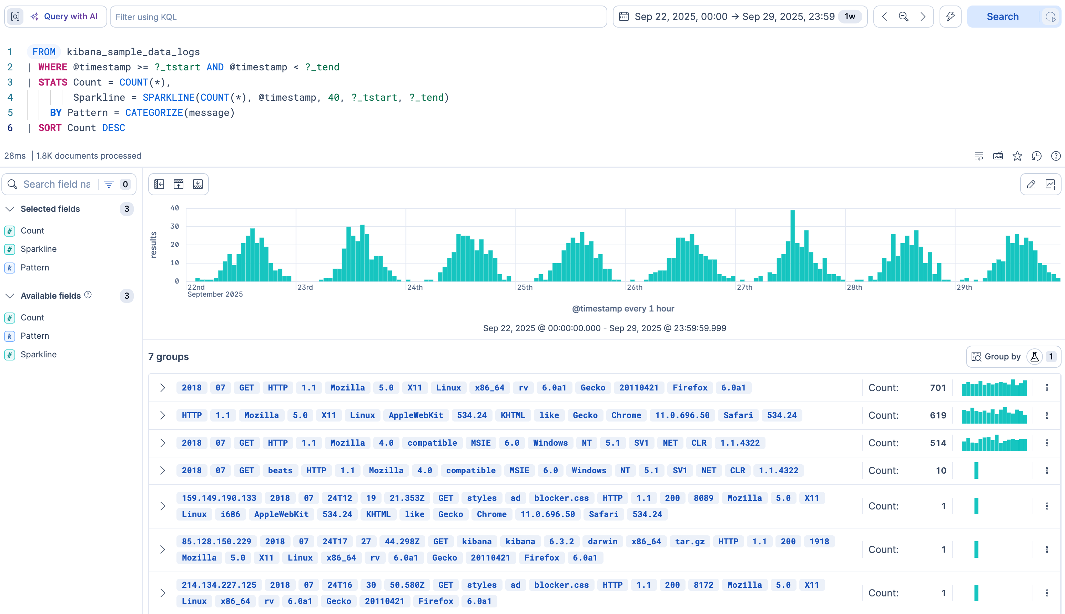
Task: Open actions menu for Count 10 group
Action: [x=1047, y=471]
